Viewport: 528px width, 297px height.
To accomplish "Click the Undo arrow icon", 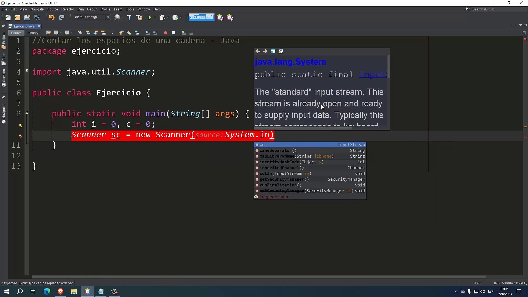I will point(51,18).
